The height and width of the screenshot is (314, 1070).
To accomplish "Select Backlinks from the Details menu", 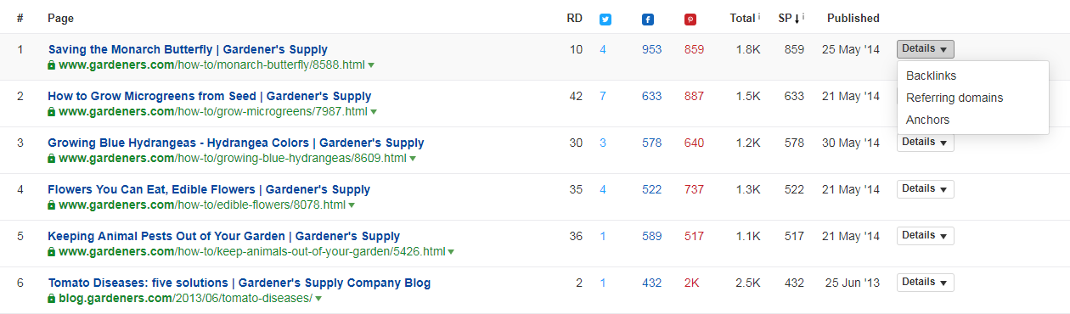I will click(931, 76).
